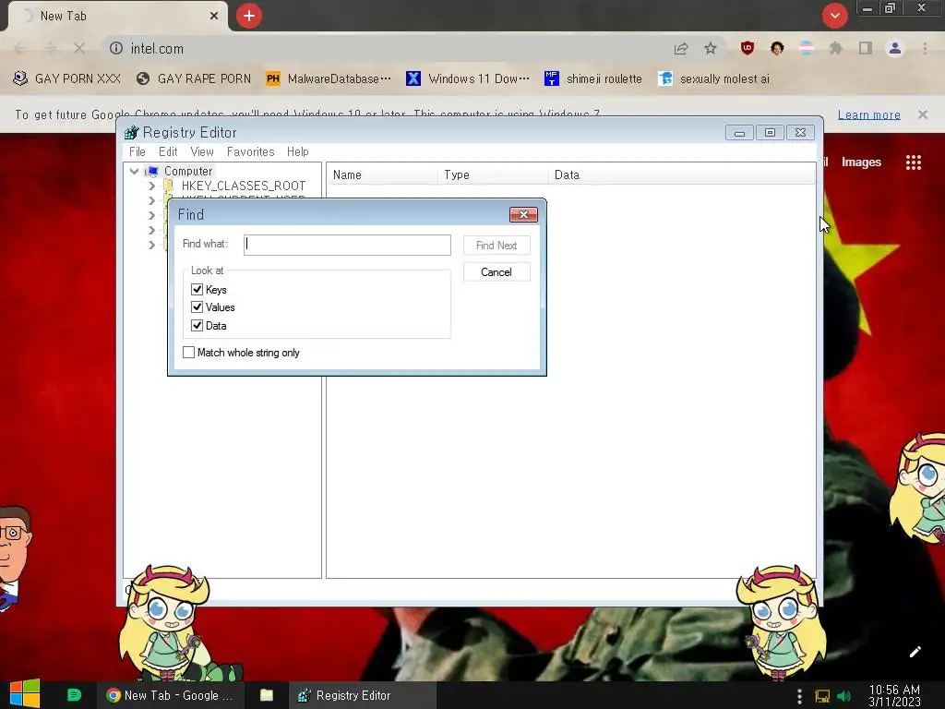Cancel the Find dialog

pyautogui.click(x=496, y=272)
